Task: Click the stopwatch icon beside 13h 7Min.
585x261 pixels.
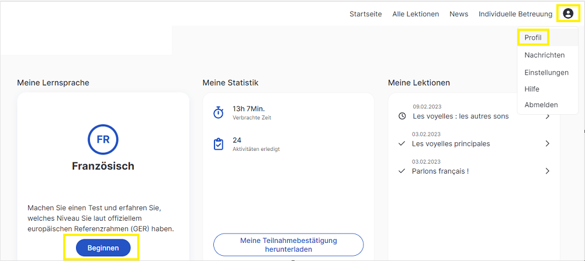Action: point(218,112)
